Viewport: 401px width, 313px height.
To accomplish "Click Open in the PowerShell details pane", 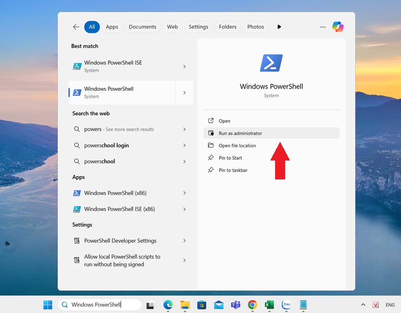I will tap(271, 121).
